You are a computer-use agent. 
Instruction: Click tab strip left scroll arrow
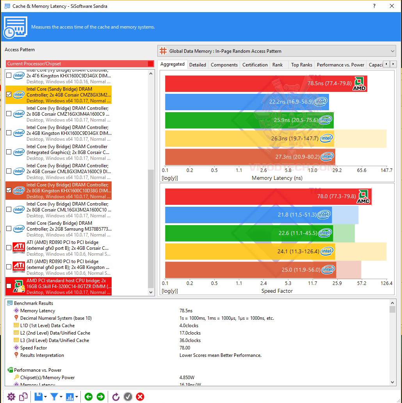coord(386,64)
